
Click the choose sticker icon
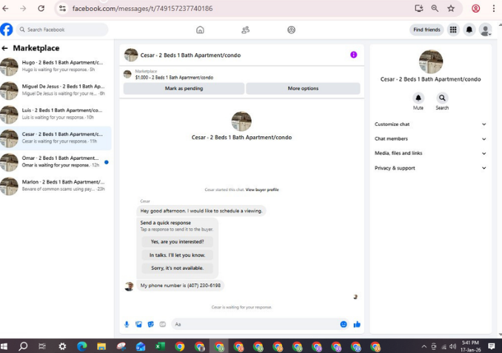[150, 325]
